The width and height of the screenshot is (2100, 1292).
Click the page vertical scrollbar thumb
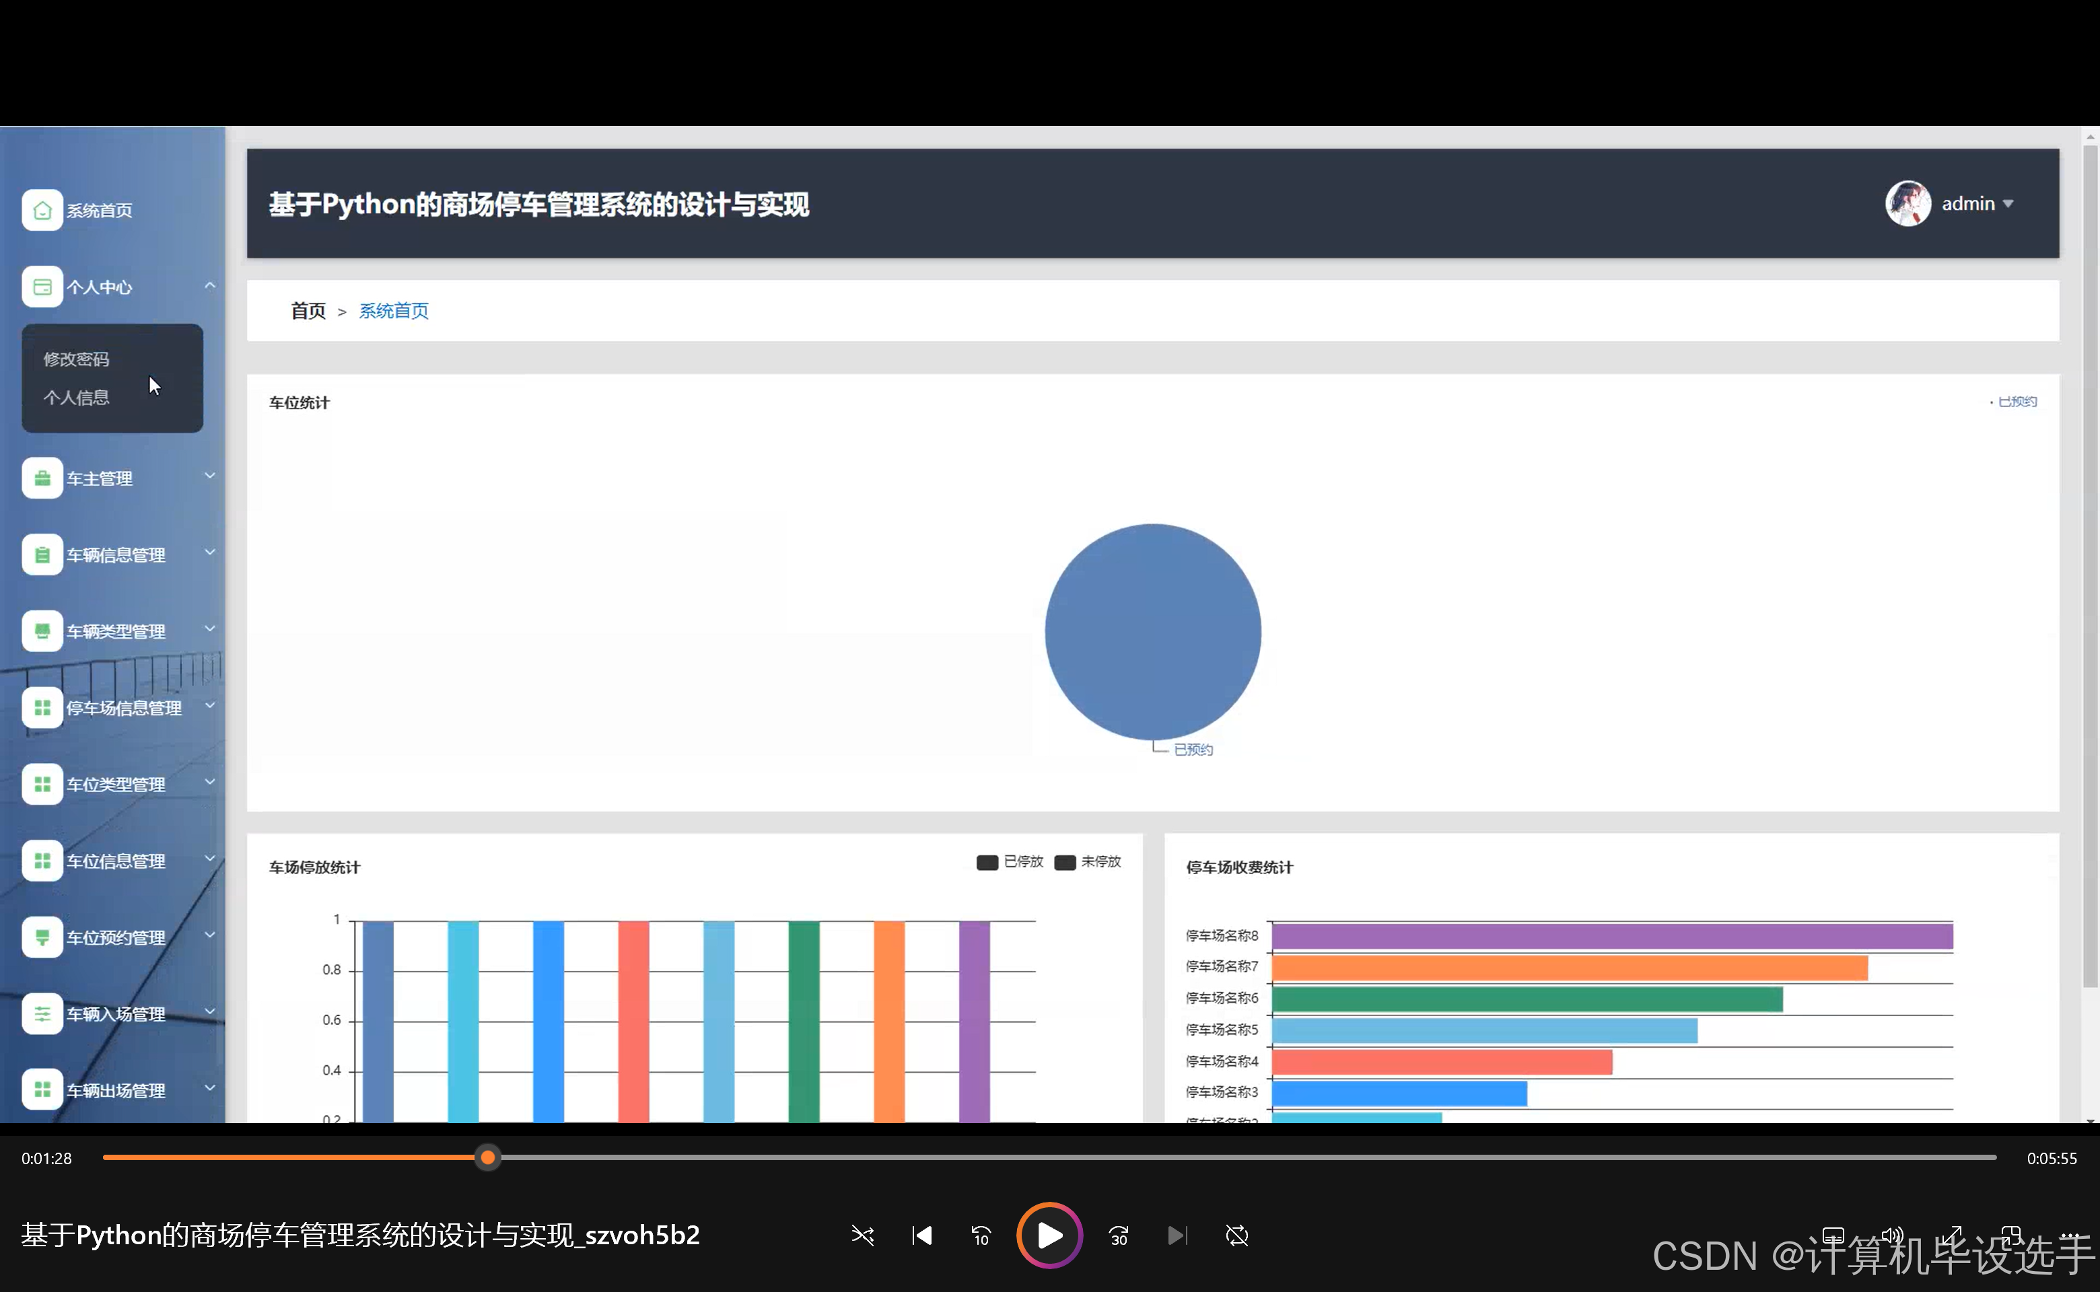[2091, 566]
